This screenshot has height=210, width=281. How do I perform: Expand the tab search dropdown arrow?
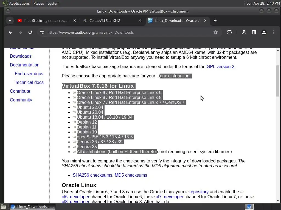[x=10, y=21]
